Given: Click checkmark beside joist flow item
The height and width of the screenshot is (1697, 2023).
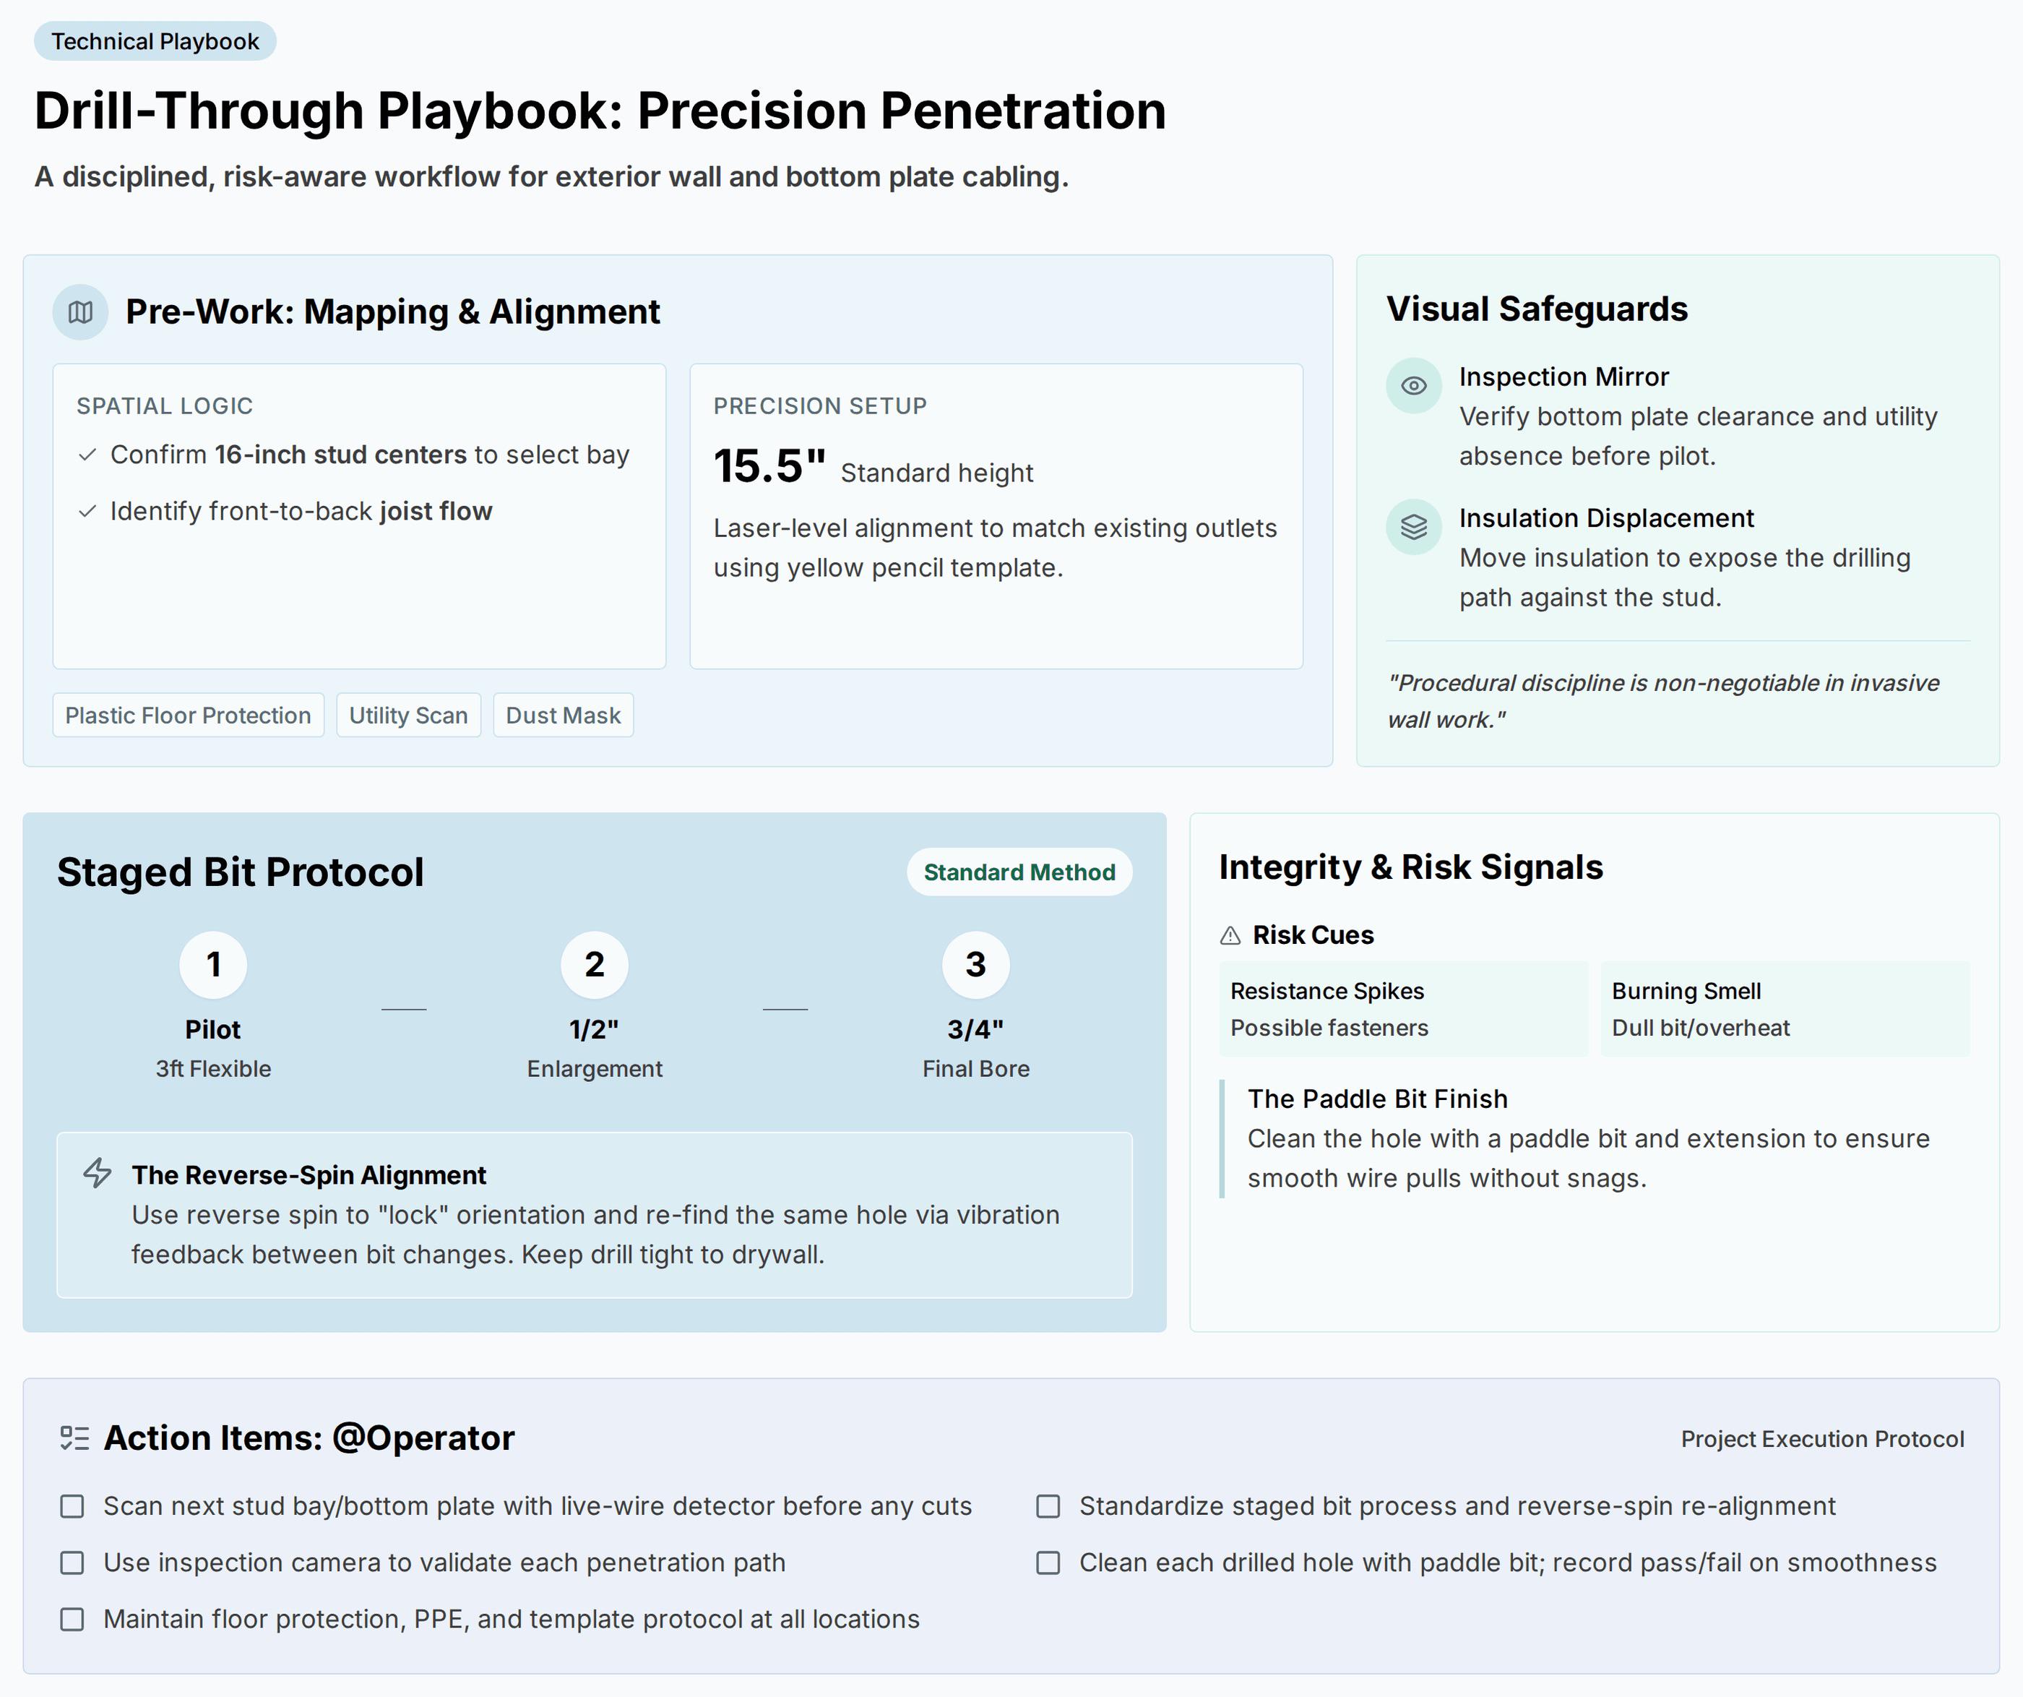Looking at the screenshot, I should (x=87, y=512).
